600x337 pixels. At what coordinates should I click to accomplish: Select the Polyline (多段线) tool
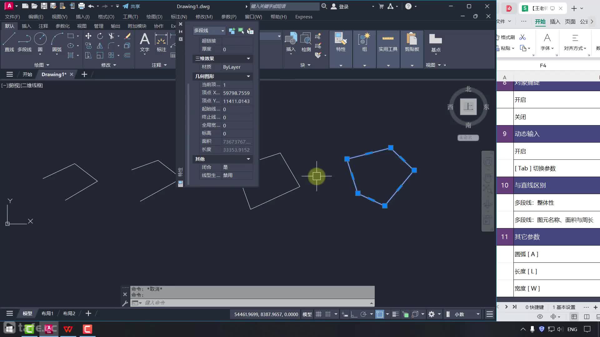point(24,42)
